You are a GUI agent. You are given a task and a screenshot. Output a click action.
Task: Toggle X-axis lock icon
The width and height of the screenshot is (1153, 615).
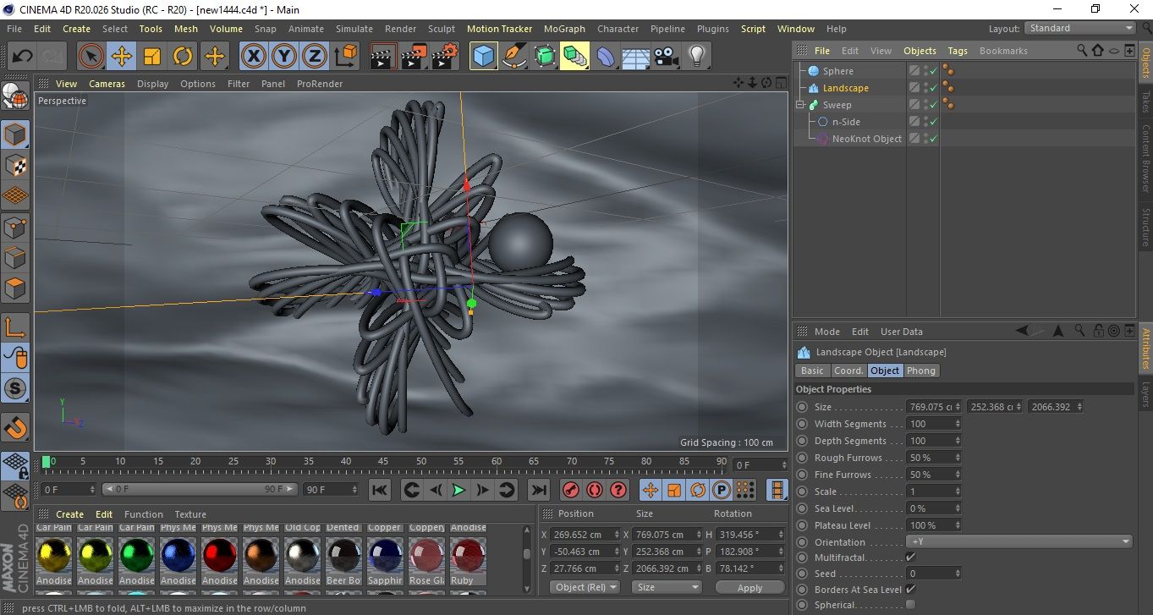click(x=253, y=57)
